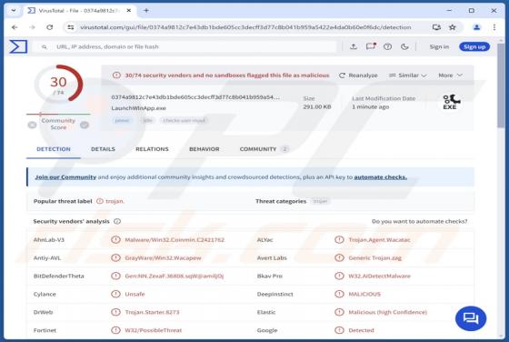This screenshot has height=342, width=509.
Task: Open the help question mark icon
Action: click(x=387, y=46)
